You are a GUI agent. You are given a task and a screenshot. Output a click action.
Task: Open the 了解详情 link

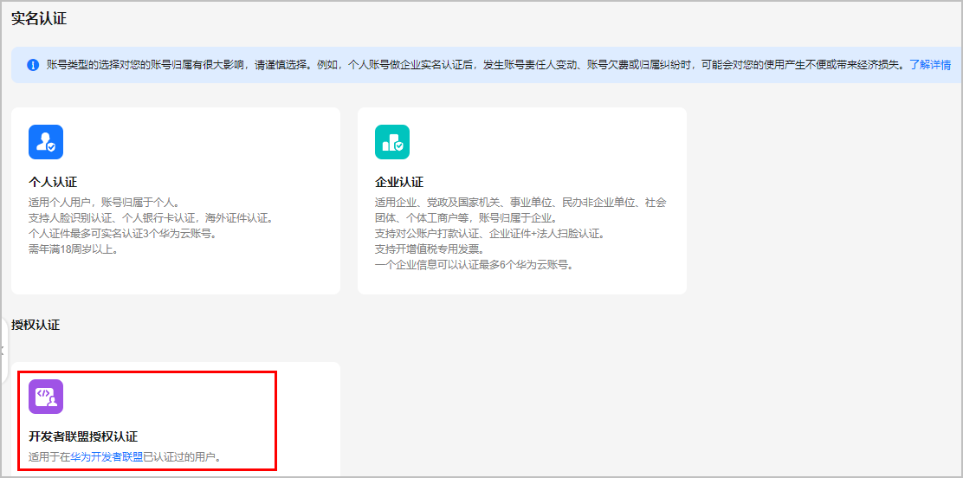coord(930,64)
